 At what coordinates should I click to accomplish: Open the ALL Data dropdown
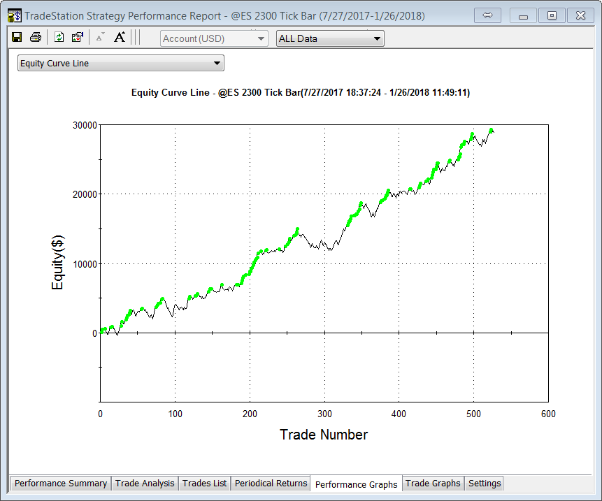pos(330,38)
